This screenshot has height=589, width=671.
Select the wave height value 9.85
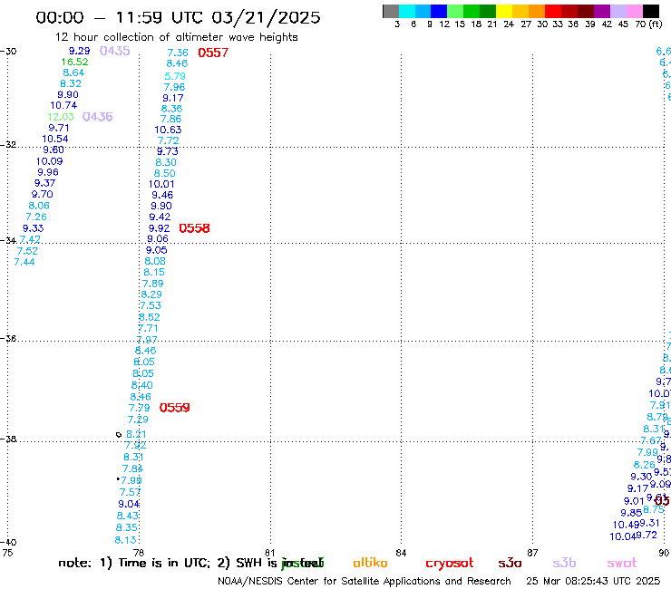click(x=631, y=513)
